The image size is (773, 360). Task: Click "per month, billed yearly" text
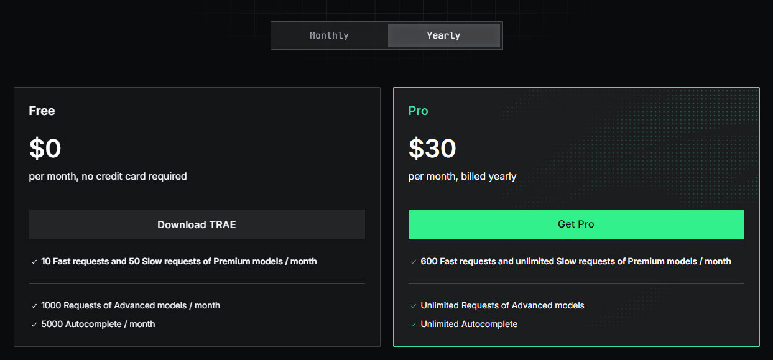pos(462,176)
